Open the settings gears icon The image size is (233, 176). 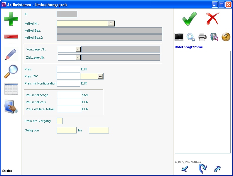[x=191, y=37]
